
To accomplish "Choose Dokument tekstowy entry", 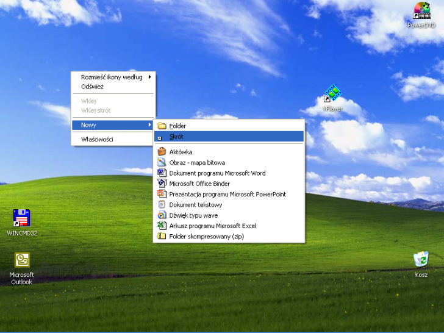I will click(x=229, y=204).
